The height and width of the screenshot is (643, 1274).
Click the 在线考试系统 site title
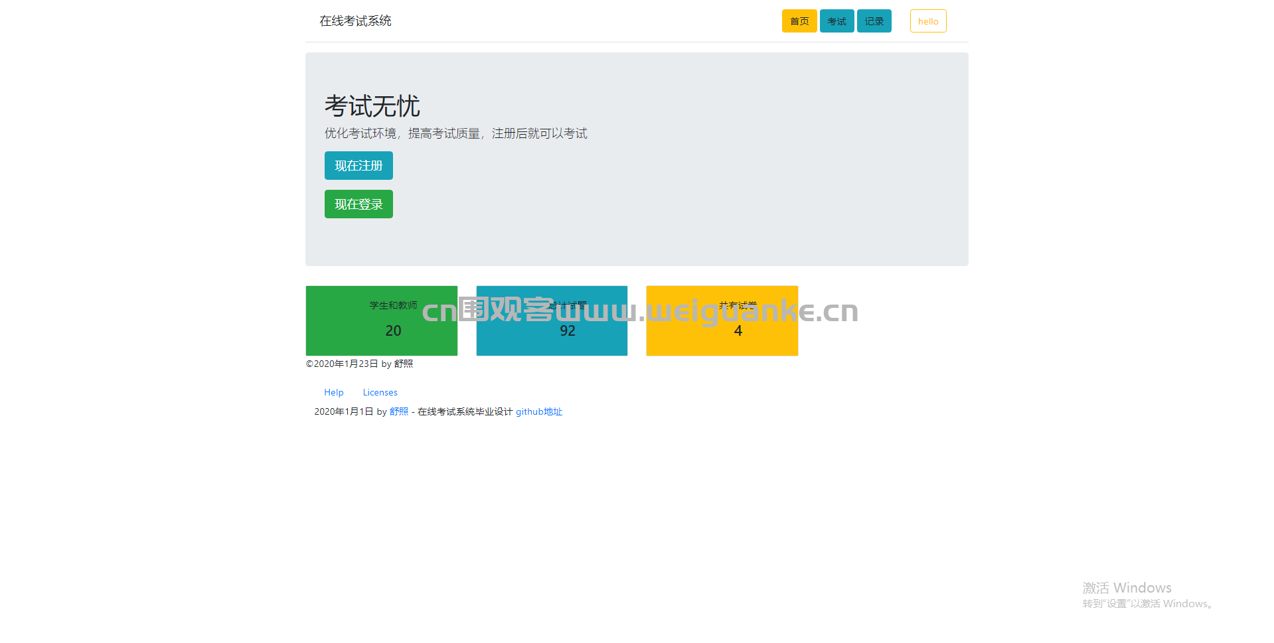coord(355,21)
